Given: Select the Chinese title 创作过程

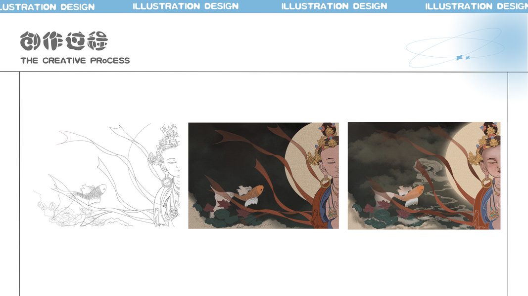Looking at the screenshot, I should click(x=64, y=41).
